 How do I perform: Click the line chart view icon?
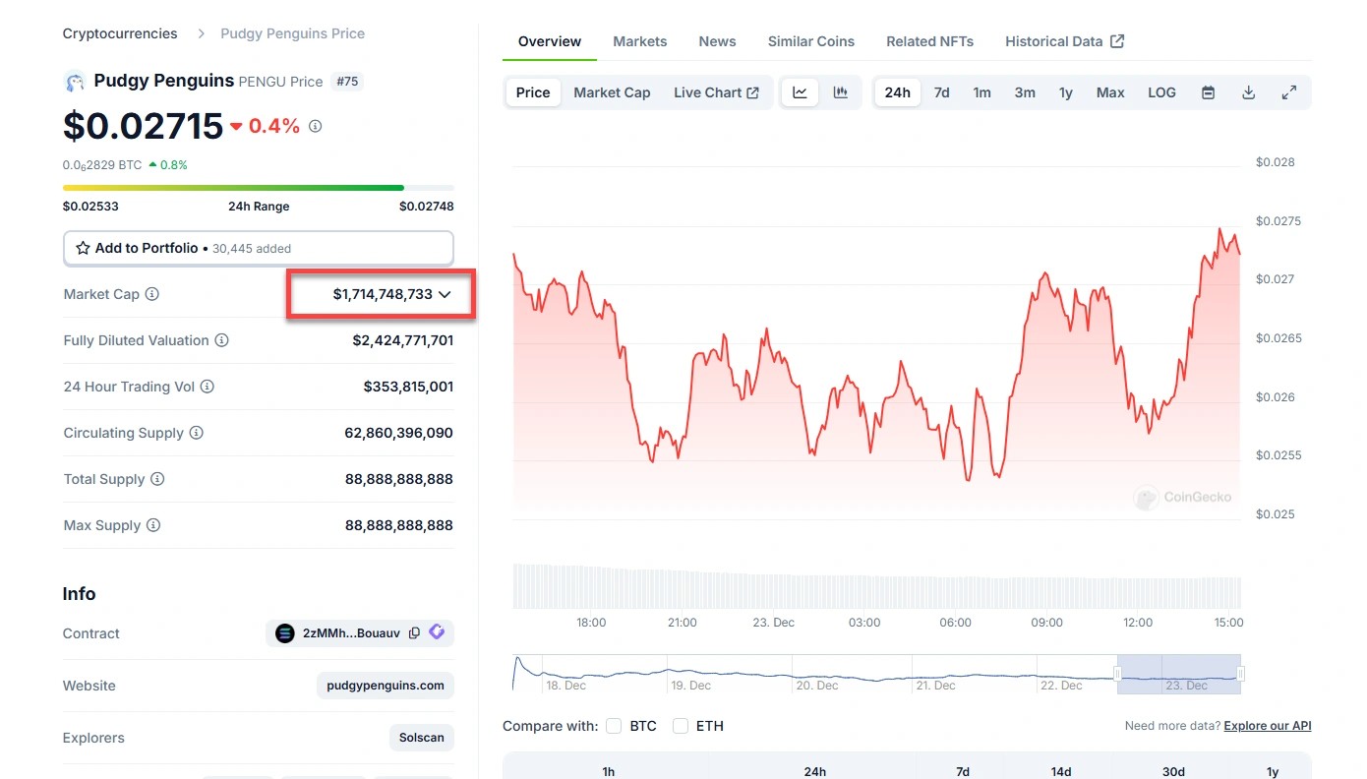(x=801, y=92)
